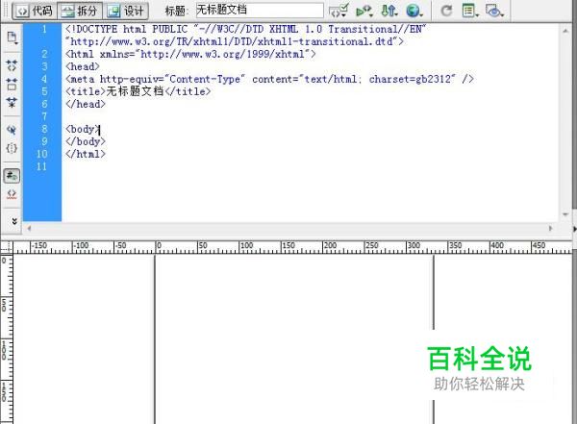The height and width of the screenshot is (424, 577).
Task: Click line number 9 in gutter
Action: (44, 141)
